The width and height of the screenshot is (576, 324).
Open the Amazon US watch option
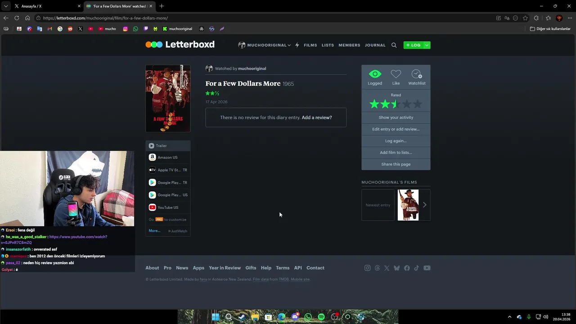coord(168,157)
